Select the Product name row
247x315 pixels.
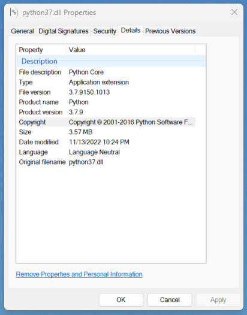(x=107, y=102)
